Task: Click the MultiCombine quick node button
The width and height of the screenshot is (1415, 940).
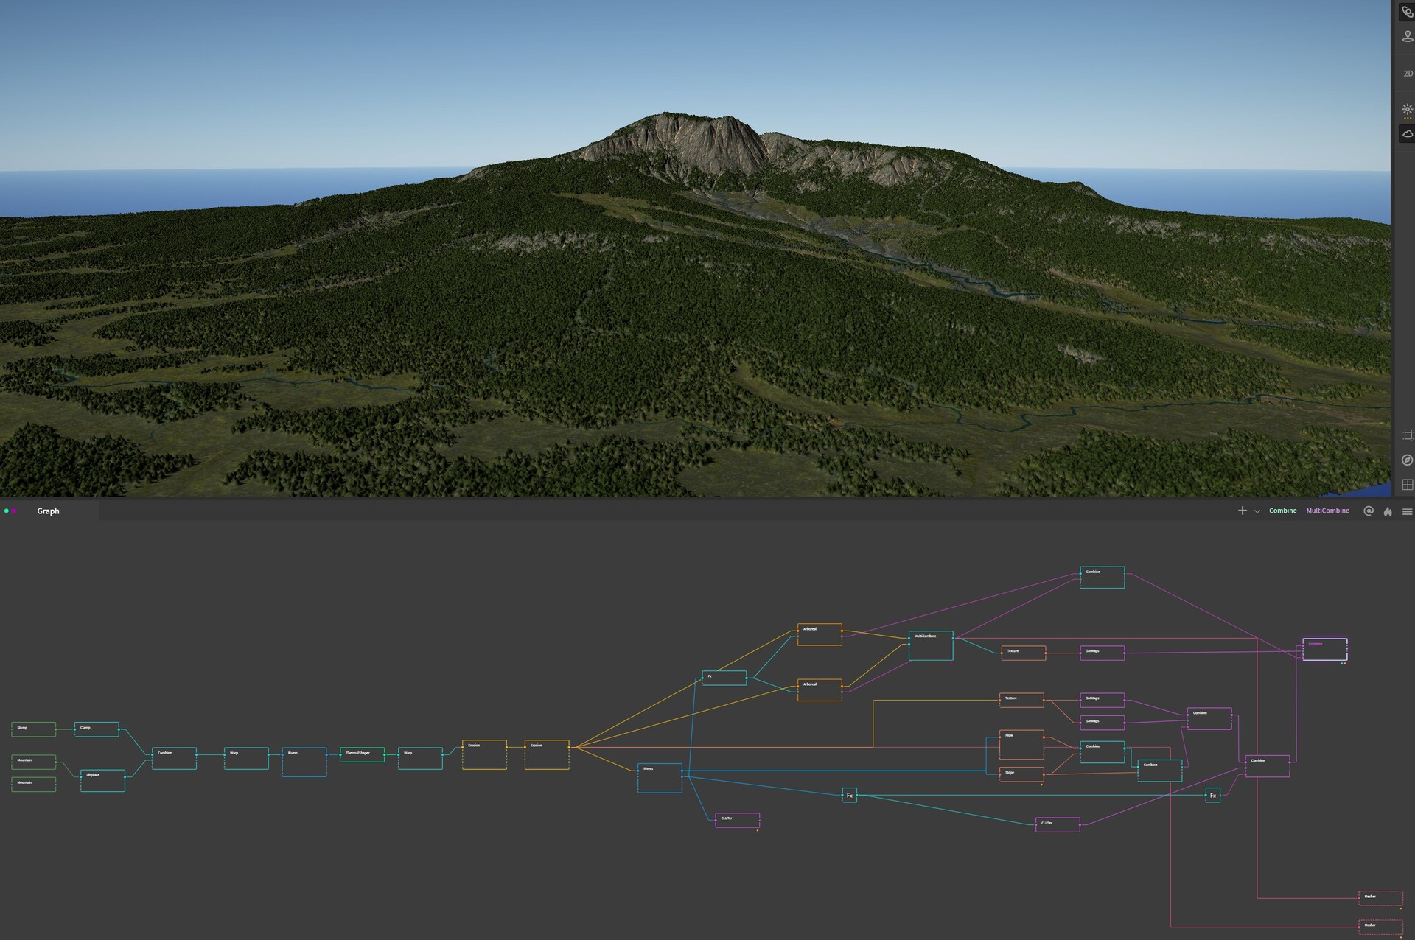Action: click(1327, 511)
